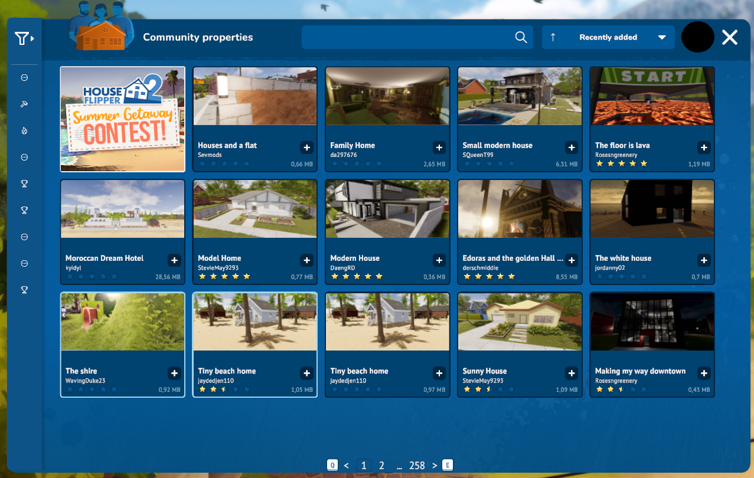Jump to last page 258
754x478 pixels.
pyautogui.click(x=417, y=466)
